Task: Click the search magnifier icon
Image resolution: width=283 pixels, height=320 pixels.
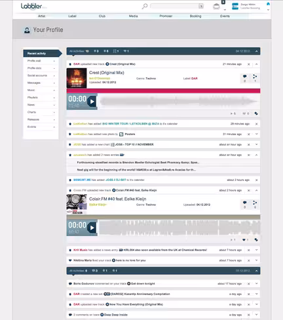Action: pyautogui.click(x=145, y=6)
